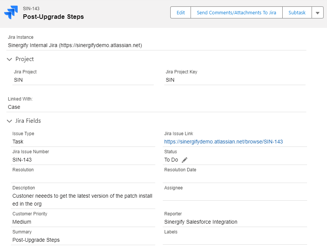The width and height of the screenshot is (327, 247).
Task: Click the Jira Project Key field label
Action: tap(182, 72)
